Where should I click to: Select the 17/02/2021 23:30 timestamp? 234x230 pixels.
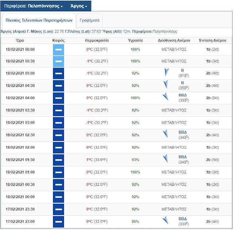pos(20,209)
